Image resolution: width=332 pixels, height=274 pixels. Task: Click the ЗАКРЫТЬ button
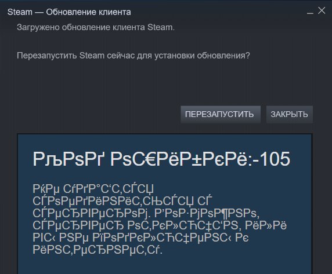[290, 114]
